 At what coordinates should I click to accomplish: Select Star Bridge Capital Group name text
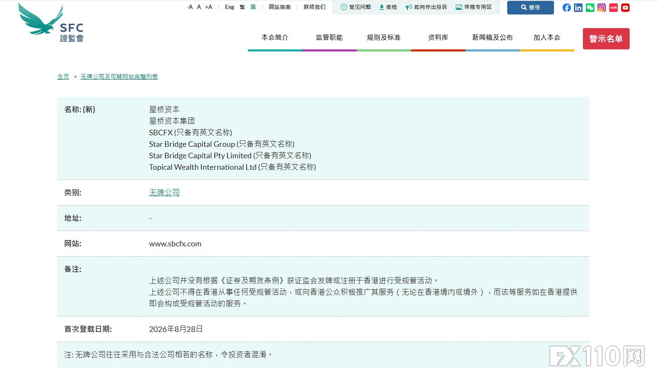pyautogui.click(x=192, y=144)
